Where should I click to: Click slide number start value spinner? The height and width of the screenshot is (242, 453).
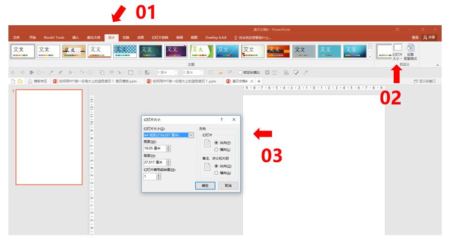(x=159, y=176)
